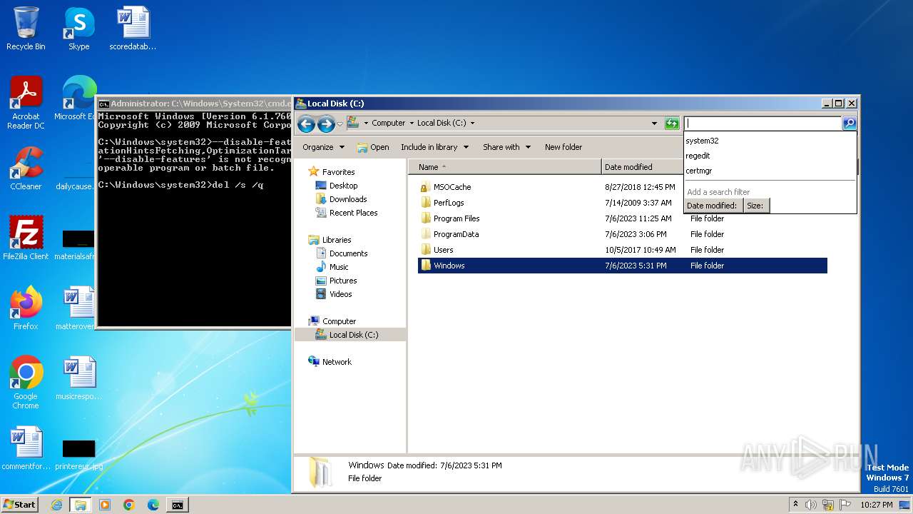Open the Videos library
Viewport: 913px width, 514px height.
point(340,294)
